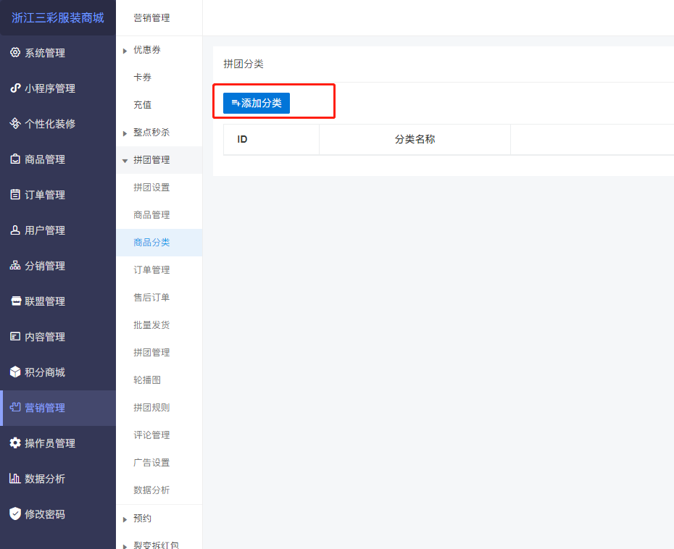
Task: Click the 分销管理 hierarchy icon
Action: (15, 265)
